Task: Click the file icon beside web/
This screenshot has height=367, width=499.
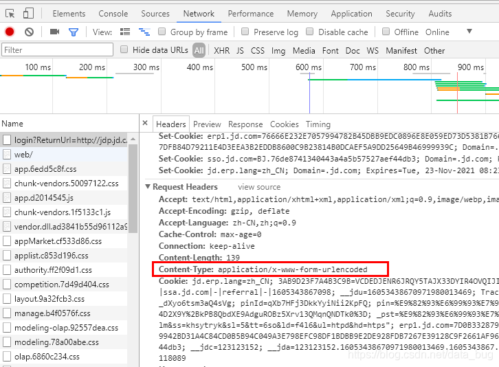Action: click(x=7, y=155)
